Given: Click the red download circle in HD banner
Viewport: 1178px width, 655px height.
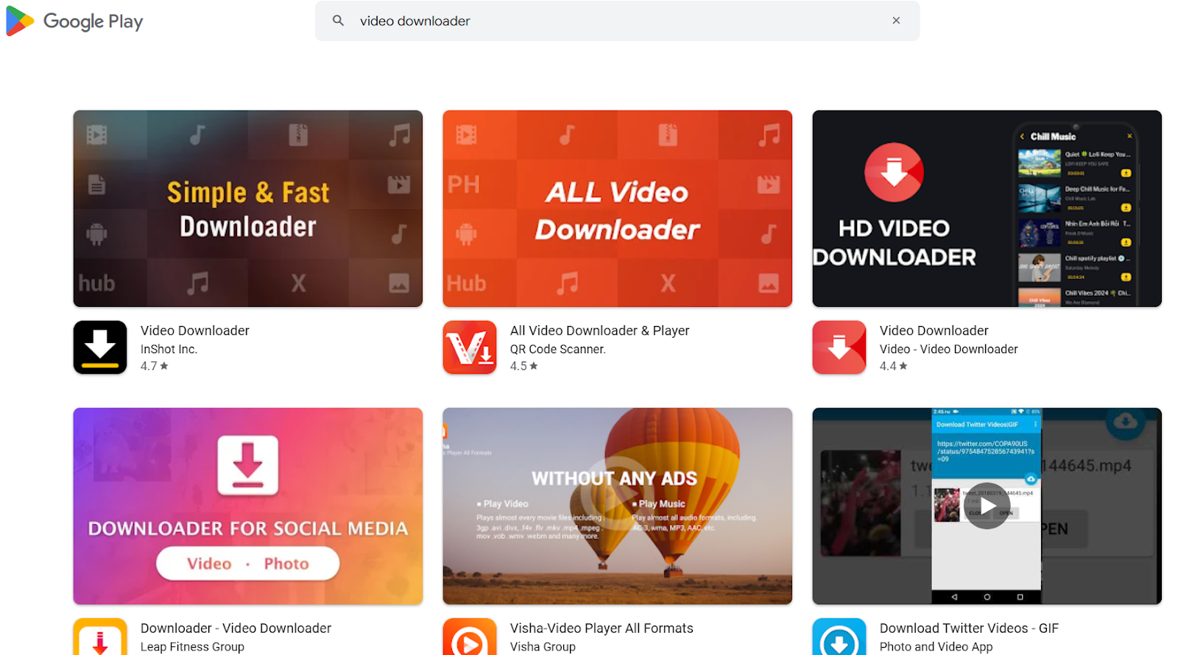Looking at the screenshot, I should coord(894,172).
